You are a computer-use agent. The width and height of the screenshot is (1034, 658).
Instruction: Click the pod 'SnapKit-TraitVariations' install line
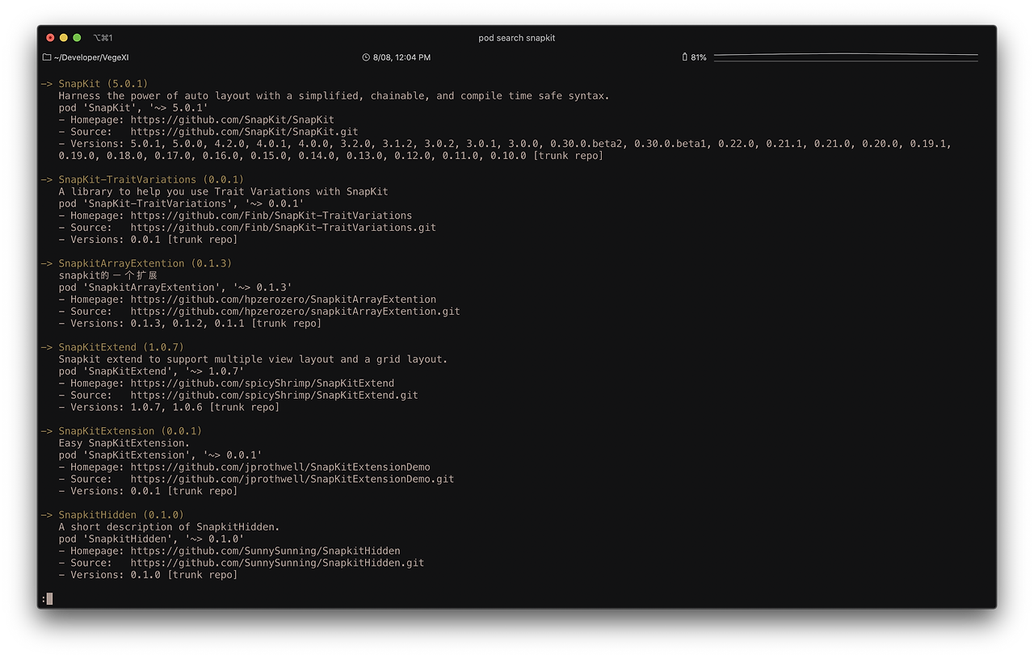tap(181, 203)
